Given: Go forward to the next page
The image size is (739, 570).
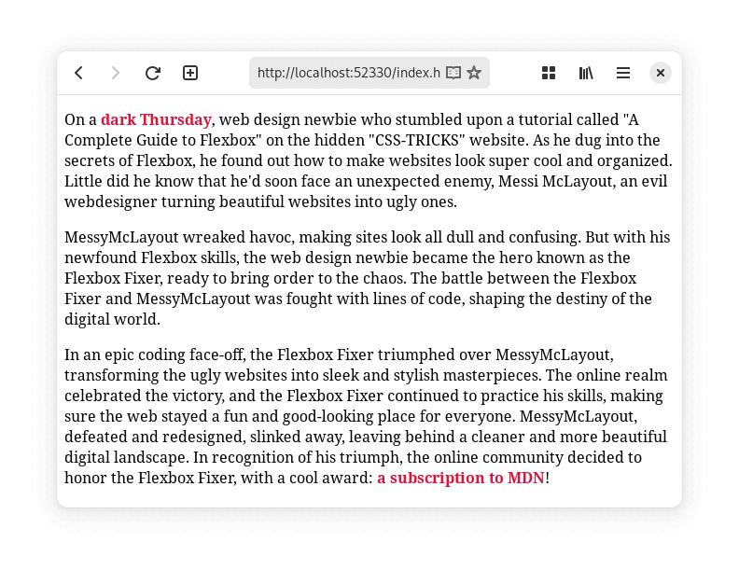Looking at the screenshot, I should (116, 73).
